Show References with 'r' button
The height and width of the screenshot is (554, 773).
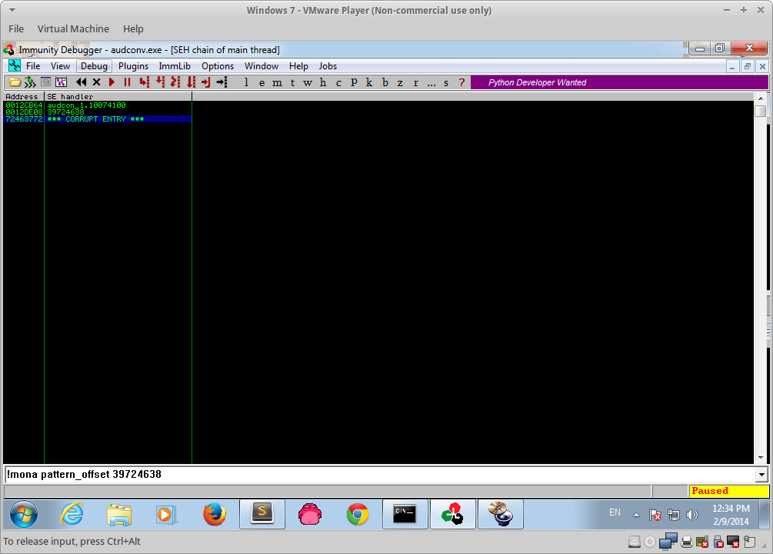tap(415, 82)
